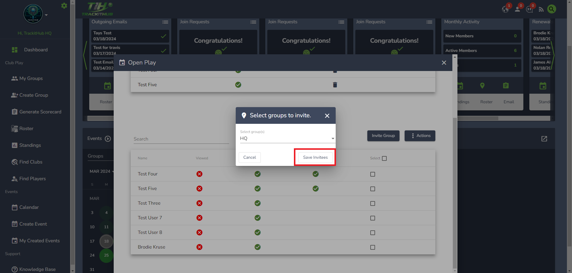
Task: Click the dashboard cards horizontal scrollbar
Action: click(x=292, y=118)
